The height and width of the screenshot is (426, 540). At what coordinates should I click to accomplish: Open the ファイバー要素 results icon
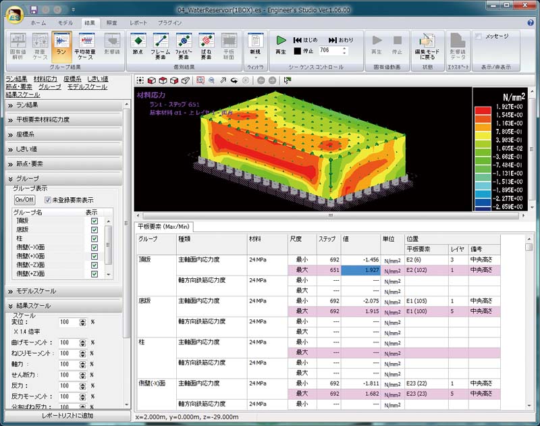click(x=184, y=46)
